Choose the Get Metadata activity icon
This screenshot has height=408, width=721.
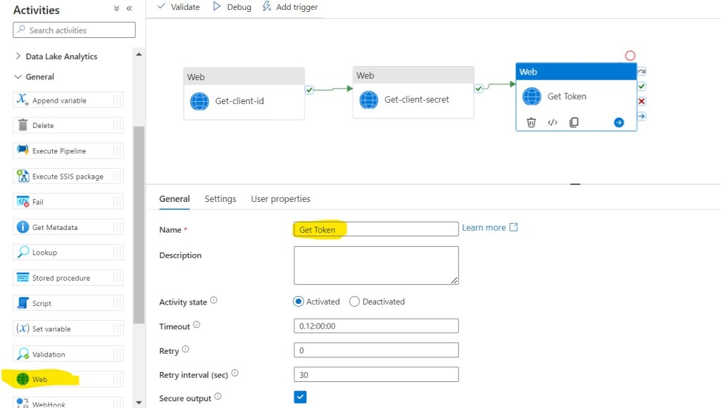22,227
